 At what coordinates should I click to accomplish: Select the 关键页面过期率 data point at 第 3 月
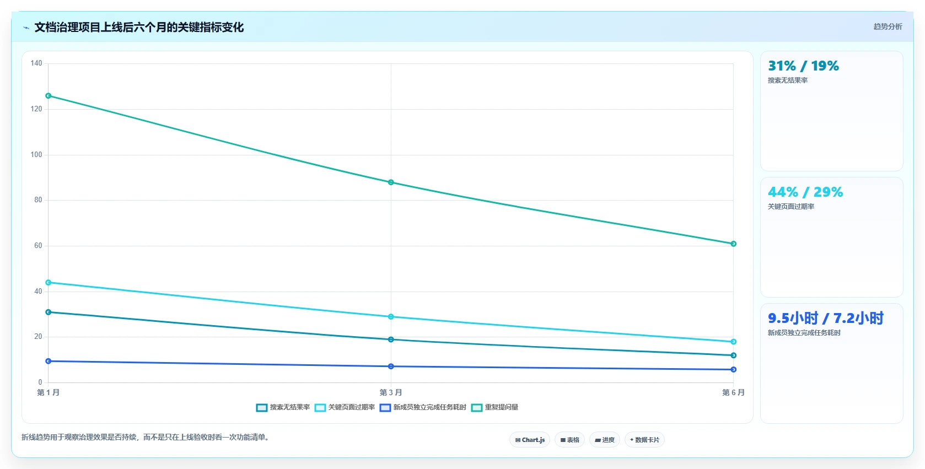391,317
